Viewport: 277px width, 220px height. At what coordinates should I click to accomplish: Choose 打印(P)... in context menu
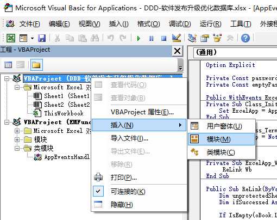[139, 178]
